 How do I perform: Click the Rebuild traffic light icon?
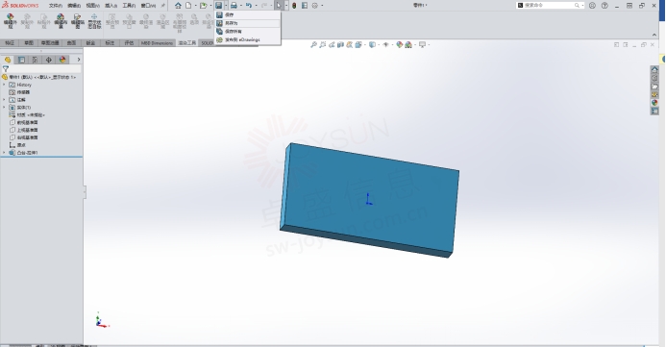pyautogui.click(x=294, y=6)
